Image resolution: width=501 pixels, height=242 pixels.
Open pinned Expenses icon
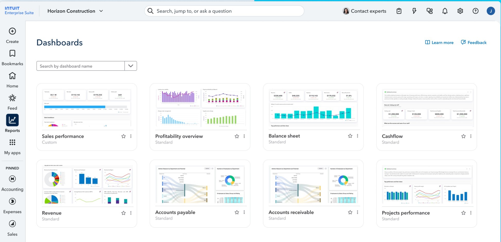(x=12, y=201)
